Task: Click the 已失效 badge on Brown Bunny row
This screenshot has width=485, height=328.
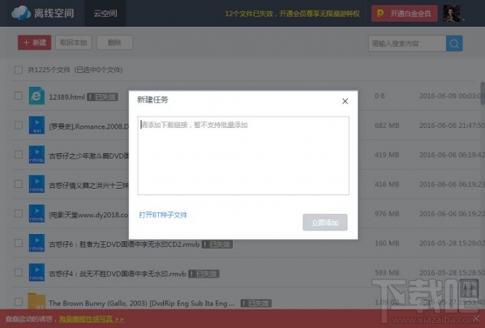Action: pyautogui.click(x=256, y=303)
